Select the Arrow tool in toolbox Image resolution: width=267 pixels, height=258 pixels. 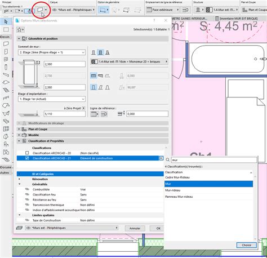(6, 21)
